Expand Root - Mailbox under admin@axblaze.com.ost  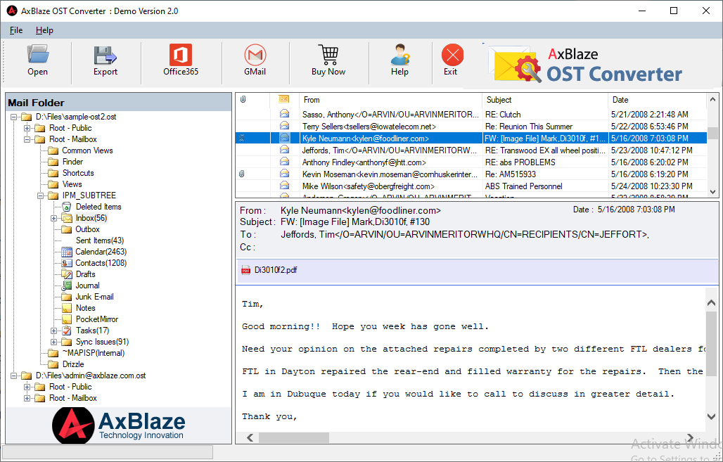[27, 399]
